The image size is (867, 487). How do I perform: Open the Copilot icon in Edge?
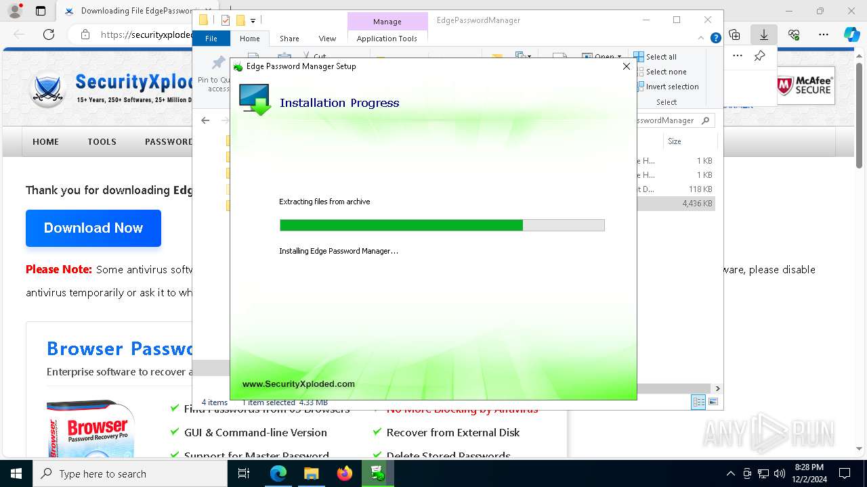pyautogui.click(x=851, y=34)
